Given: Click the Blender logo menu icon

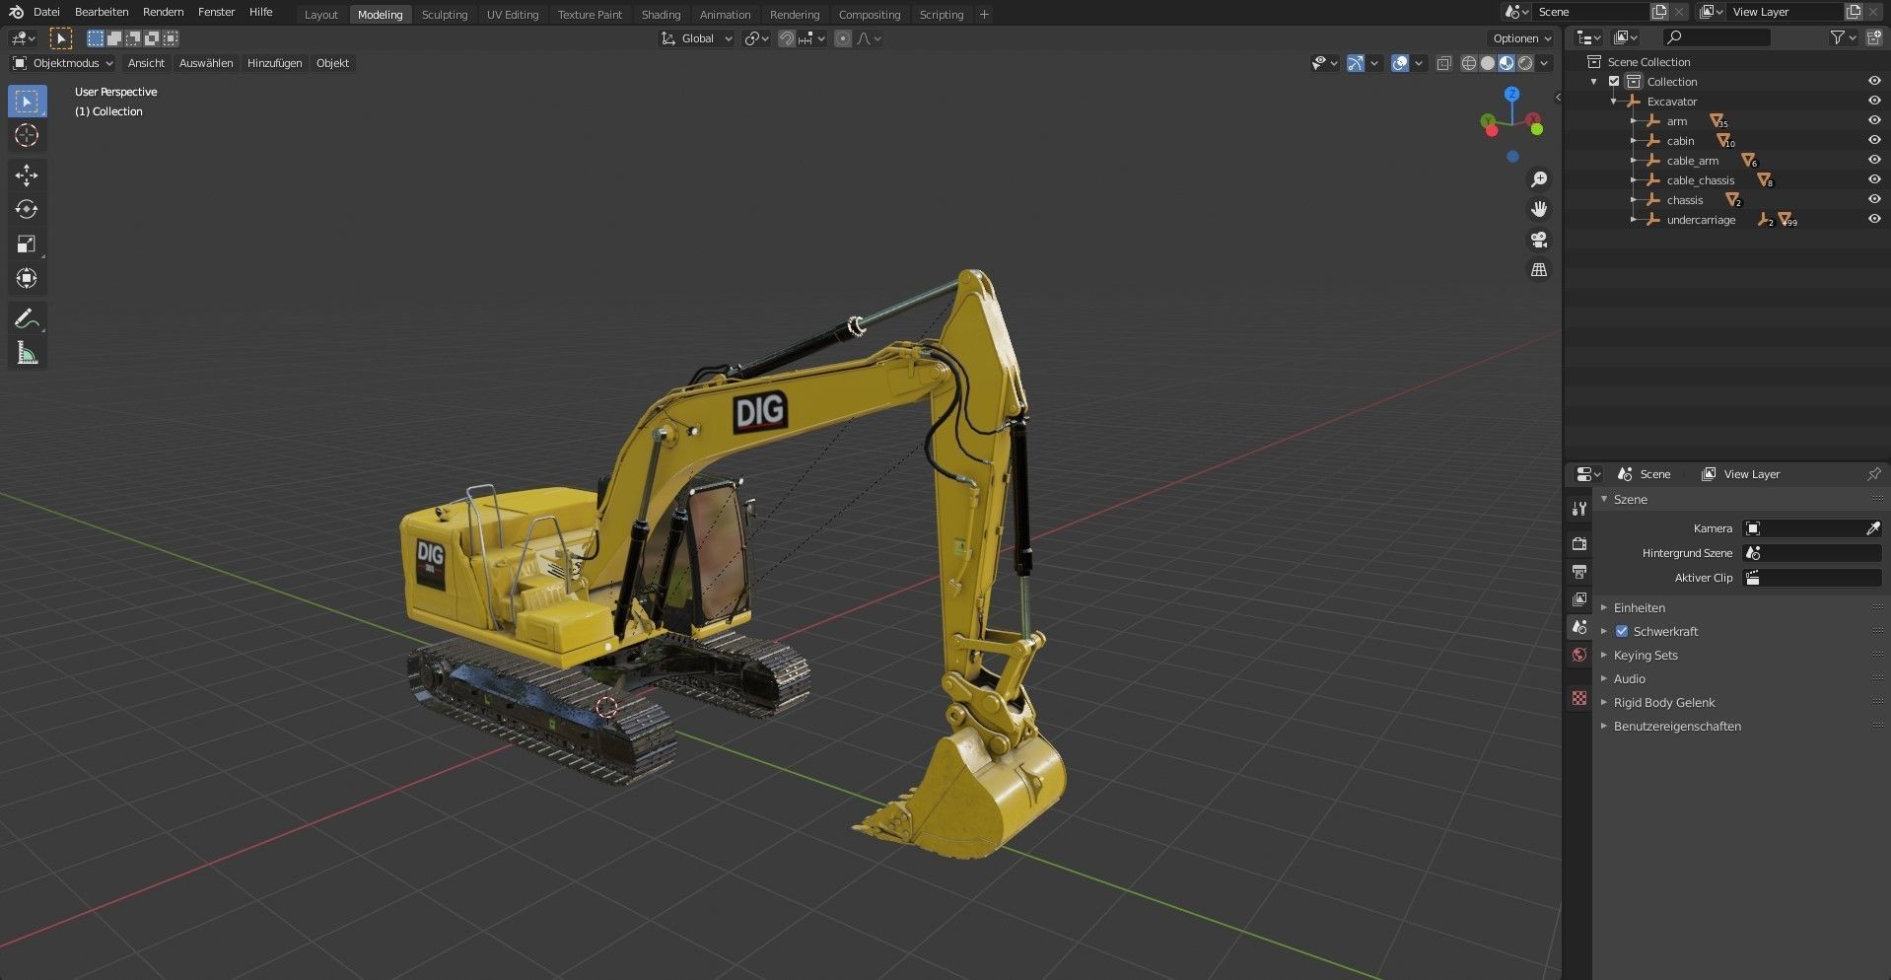Looking at the screenshot, I should pos(16,12).
